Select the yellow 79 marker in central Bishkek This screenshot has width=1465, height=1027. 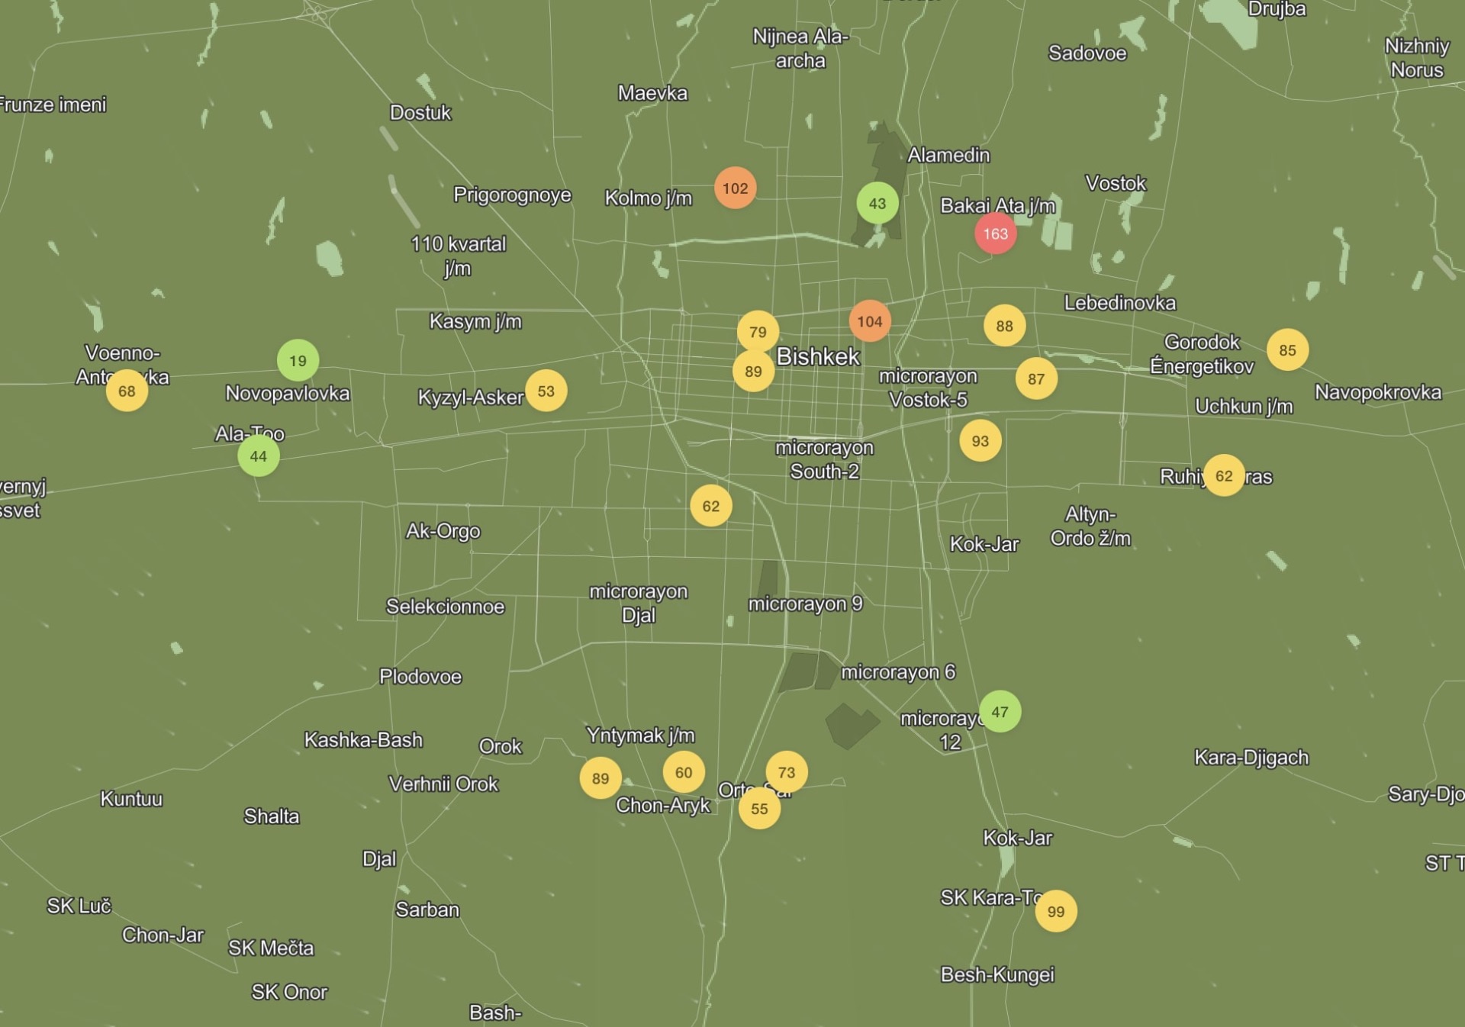pos(757,332)
